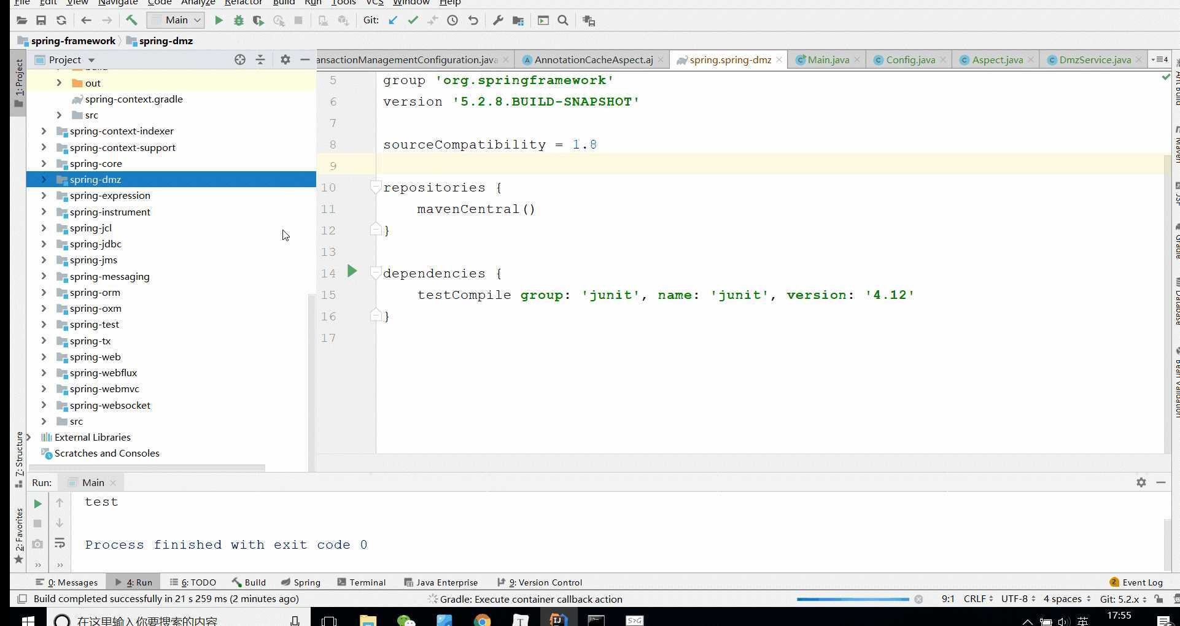
Task: Collapse all nodes in Project panel
Action: tap(260, 60)
